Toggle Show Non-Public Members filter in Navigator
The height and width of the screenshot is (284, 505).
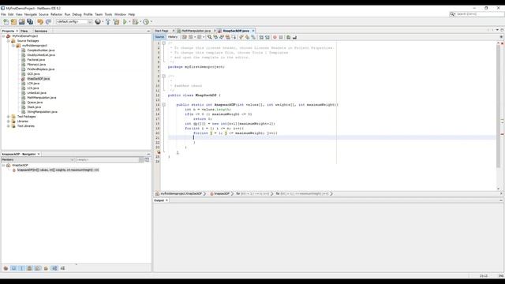point(29,268)
